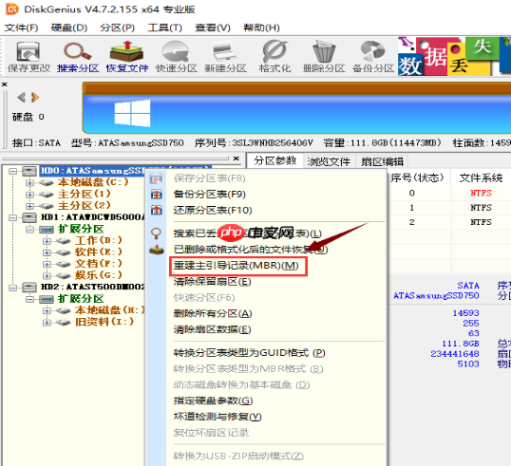This screenshot has width=511, height=466.
Task: Open the 分区(P) menu
Action: click(x=118, y=28)
